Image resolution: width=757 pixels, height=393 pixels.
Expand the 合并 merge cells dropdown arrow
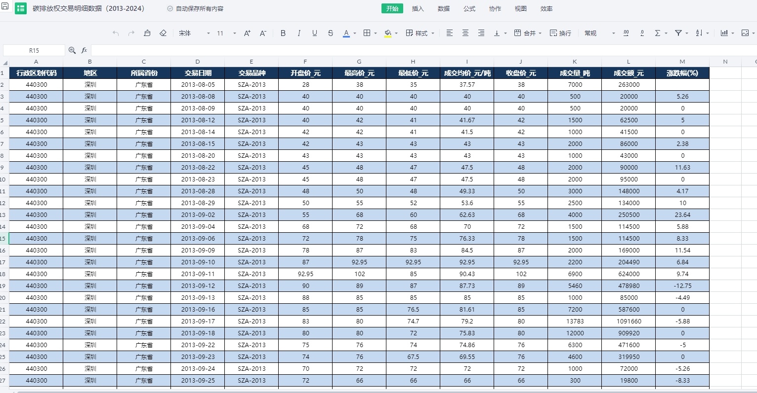point(540,34)
